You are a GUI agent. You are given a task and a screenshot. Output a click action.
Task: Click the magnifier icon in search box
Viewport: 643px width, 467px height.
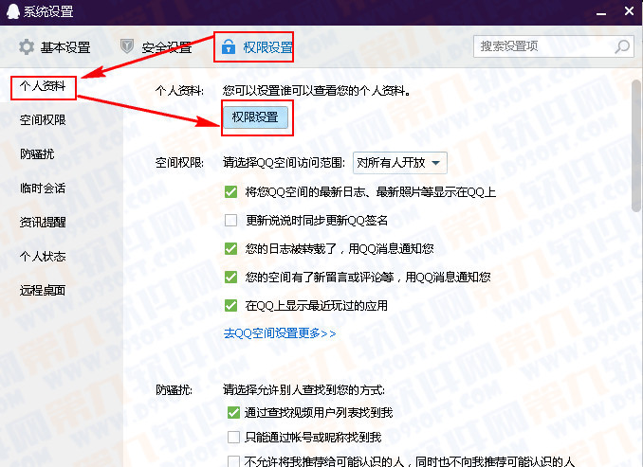point(622,46)
